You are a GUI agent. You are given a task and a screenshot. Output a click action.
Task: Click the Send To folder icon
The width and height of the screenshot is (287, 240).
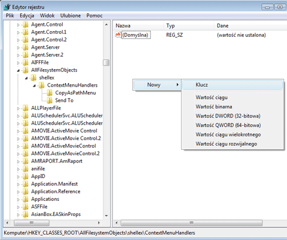click(x=50, y=101)
